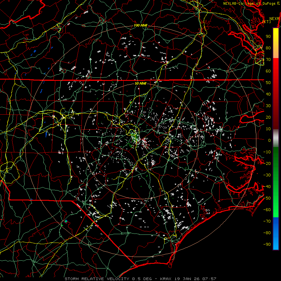The image size is (281, 281).
Task: Click the NEXR label above the color bar
Action: click(274, 19)
